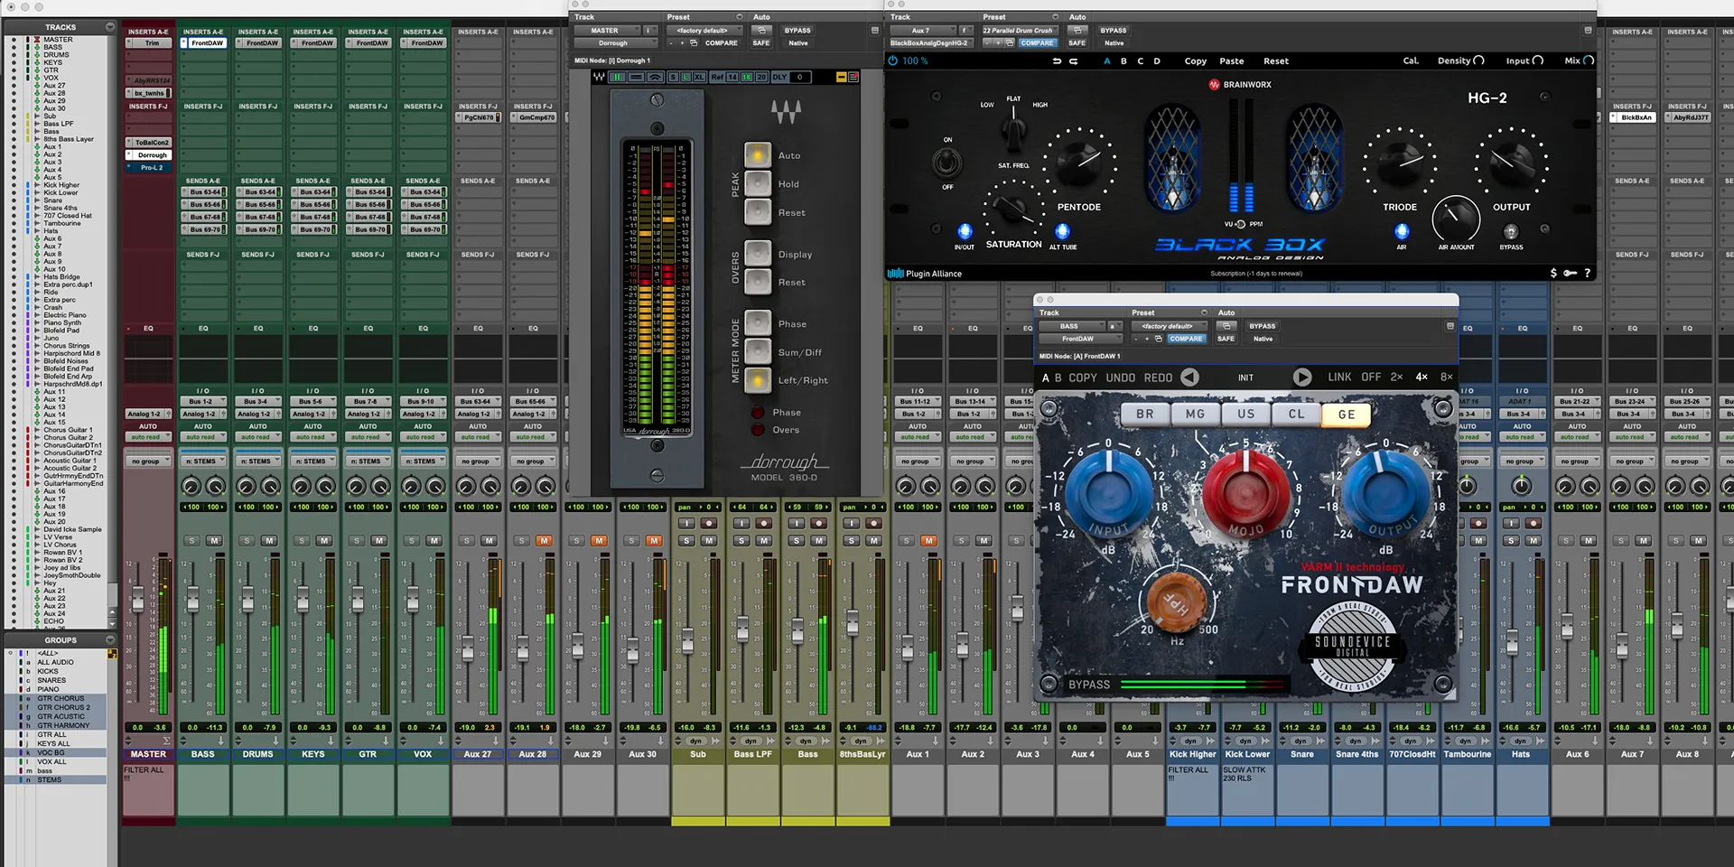This screenshot has width=1734, height=867.
Task: Click SAFE in the Dorrough header
Action: tap(761, 42)
